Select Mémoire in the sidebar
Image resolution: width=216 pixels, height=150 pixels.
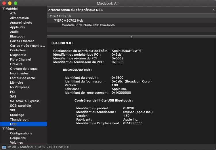[x=16, y=82]
